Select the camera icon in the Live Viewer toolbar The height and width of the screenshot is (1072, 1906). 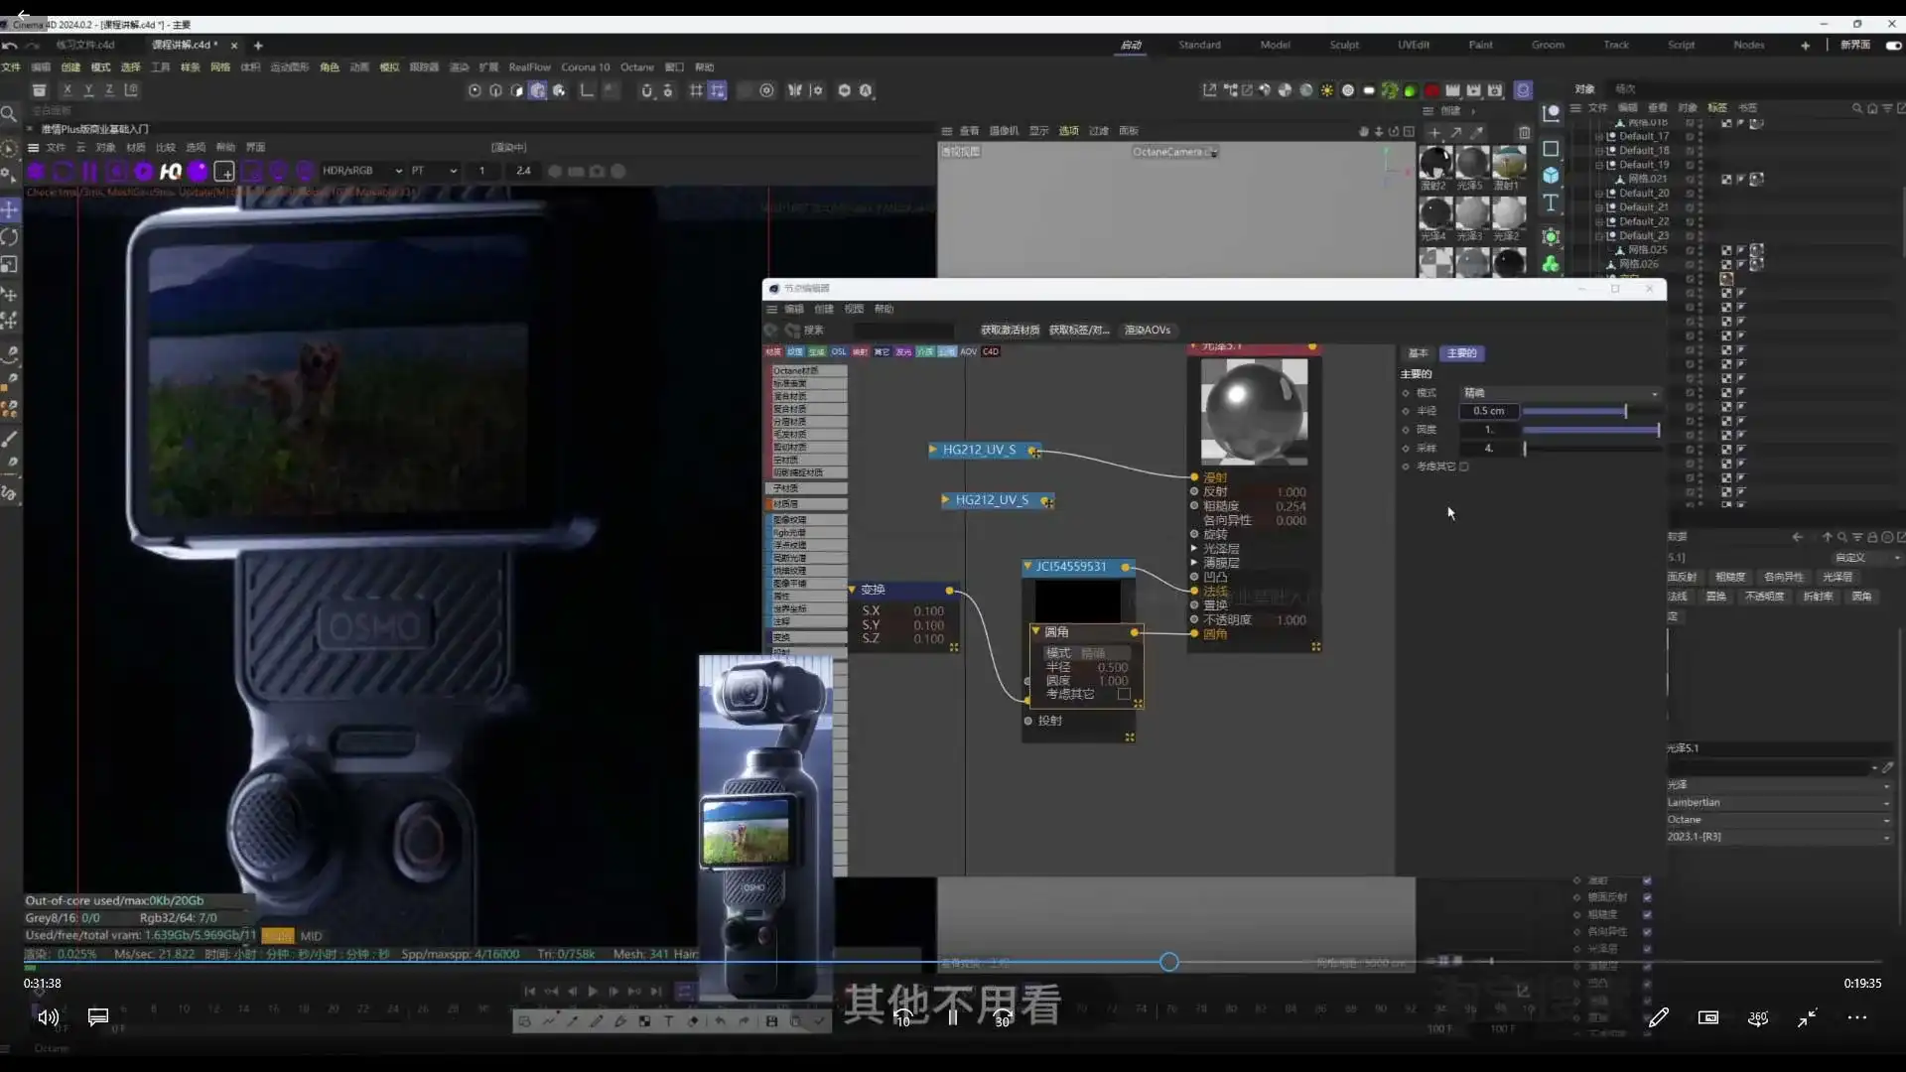(598, 171)
